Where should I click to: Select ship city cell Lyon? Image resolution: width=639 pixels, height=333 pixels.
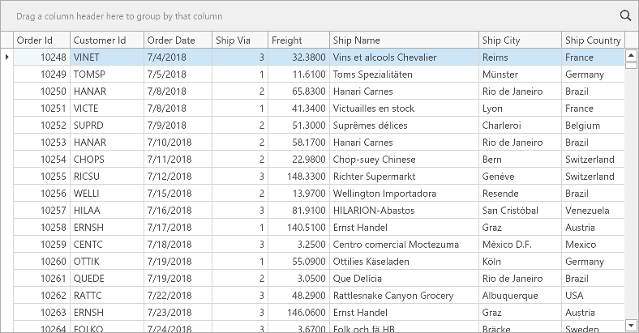521,109
